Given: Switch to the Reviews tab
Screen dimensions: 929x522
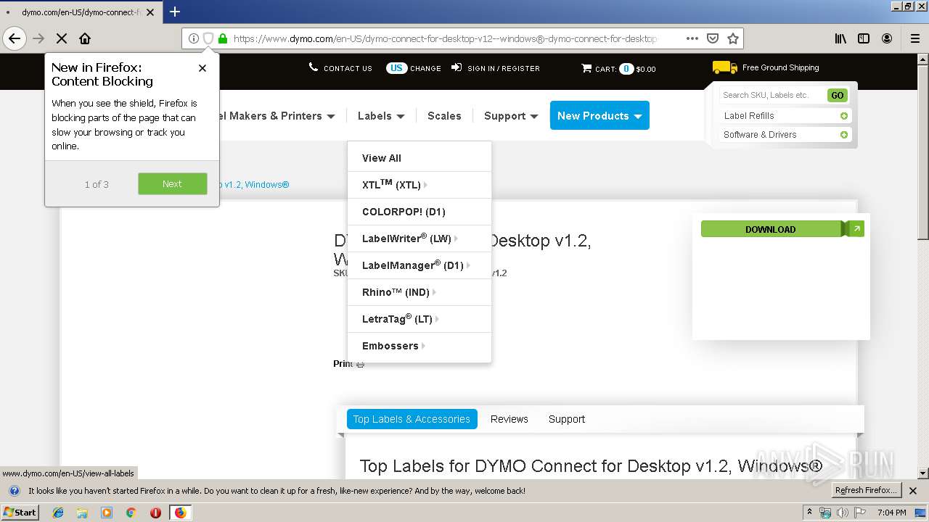Looking at the screenshot, I should point(509,419).
